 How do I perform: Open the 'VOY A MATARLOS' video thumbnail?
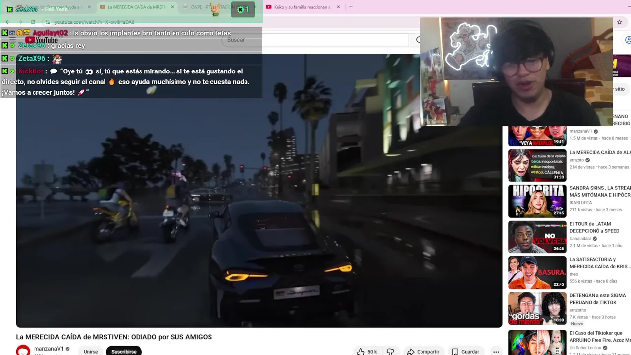(537, 136)
